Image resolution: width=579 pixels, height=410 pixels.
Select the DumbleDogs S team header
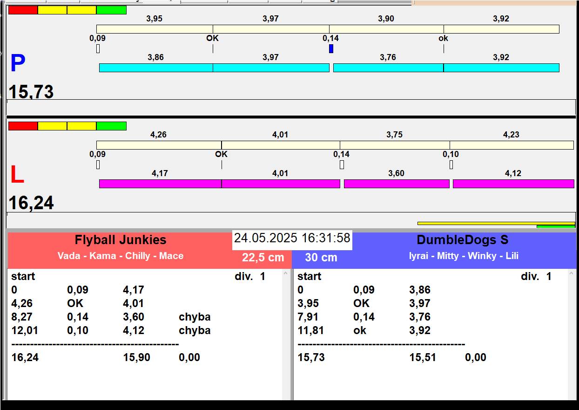click(462, 240)
